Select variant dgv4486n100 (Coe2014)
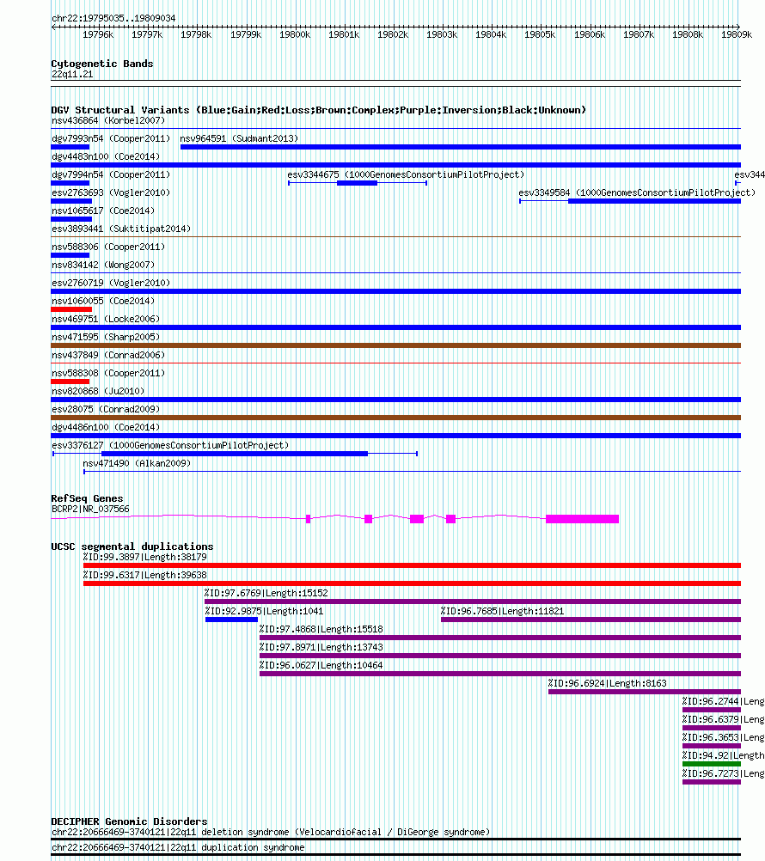Screen dimensions: 765x861 [x=106, y=427]
